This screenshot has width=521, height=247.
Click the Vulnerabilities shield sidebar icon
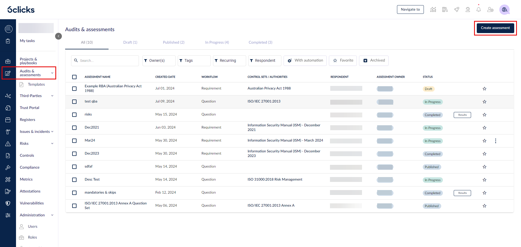pos(8,203)
